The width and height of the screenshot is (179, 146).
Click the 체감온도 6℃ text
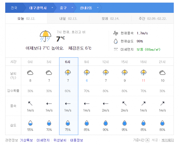[80, 48]
